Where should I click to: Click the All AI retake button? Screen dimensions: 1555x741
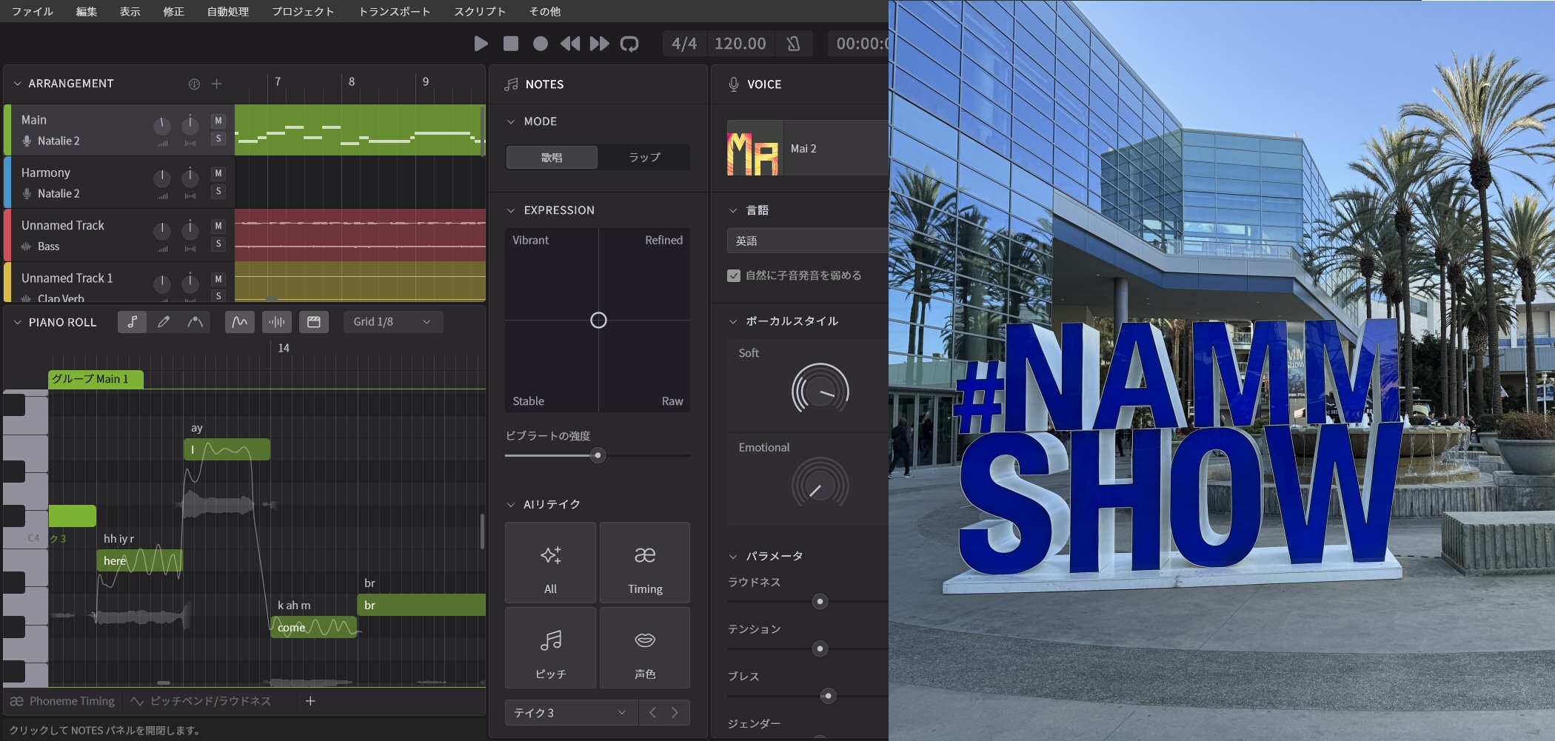550,563
